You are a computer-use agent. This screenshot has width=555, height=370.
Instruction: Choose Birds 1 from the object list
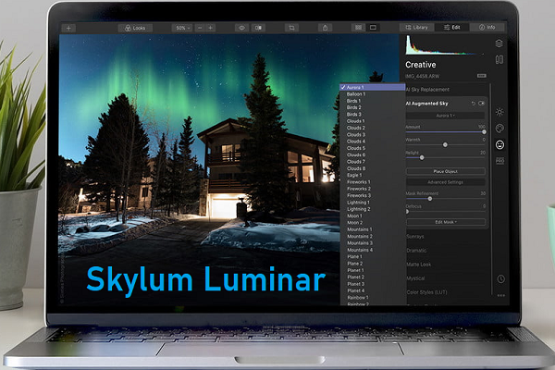click(373, 101)
